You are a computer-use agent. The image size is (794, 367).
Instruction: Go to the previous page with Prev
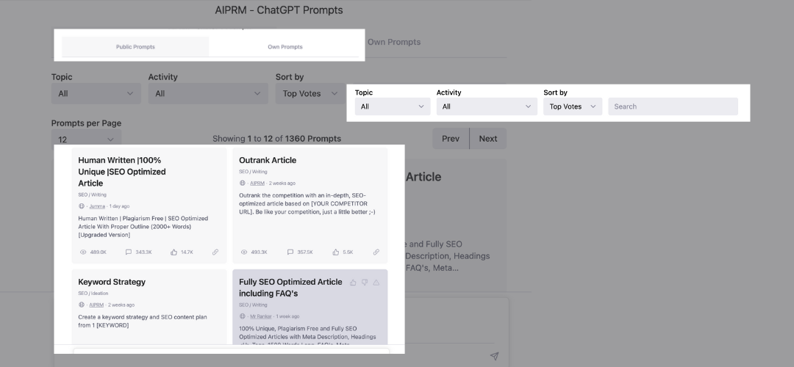[451, 139]
